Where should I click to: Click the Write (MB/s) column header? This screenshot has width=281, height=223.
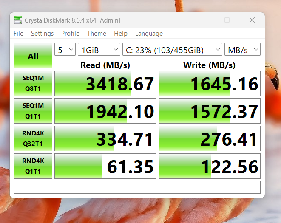(x=209, y=65)
